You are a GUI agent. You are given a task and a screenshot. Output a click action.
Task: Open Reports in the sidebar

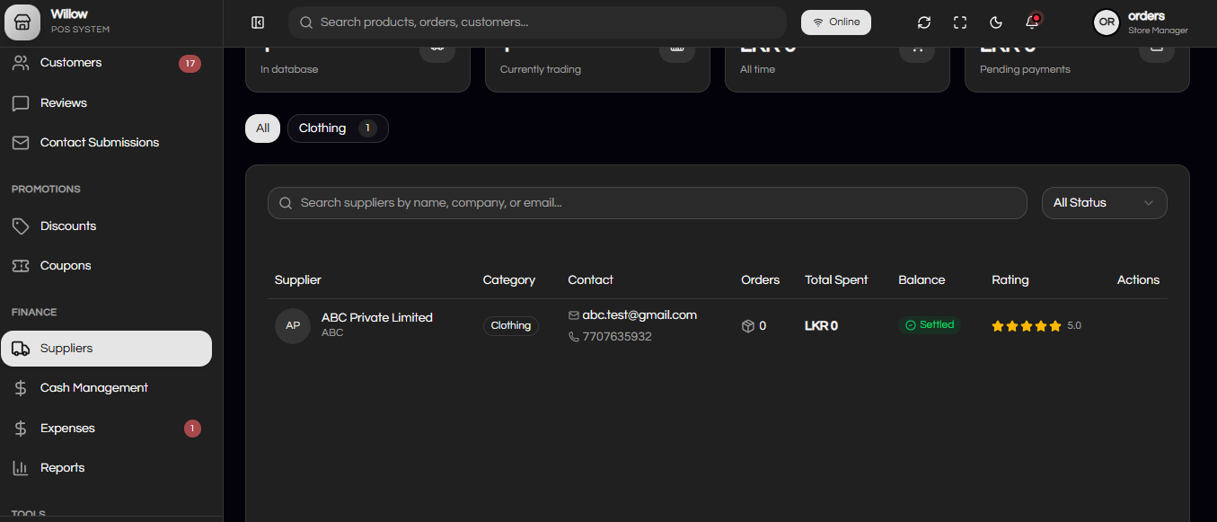point(106,468)
